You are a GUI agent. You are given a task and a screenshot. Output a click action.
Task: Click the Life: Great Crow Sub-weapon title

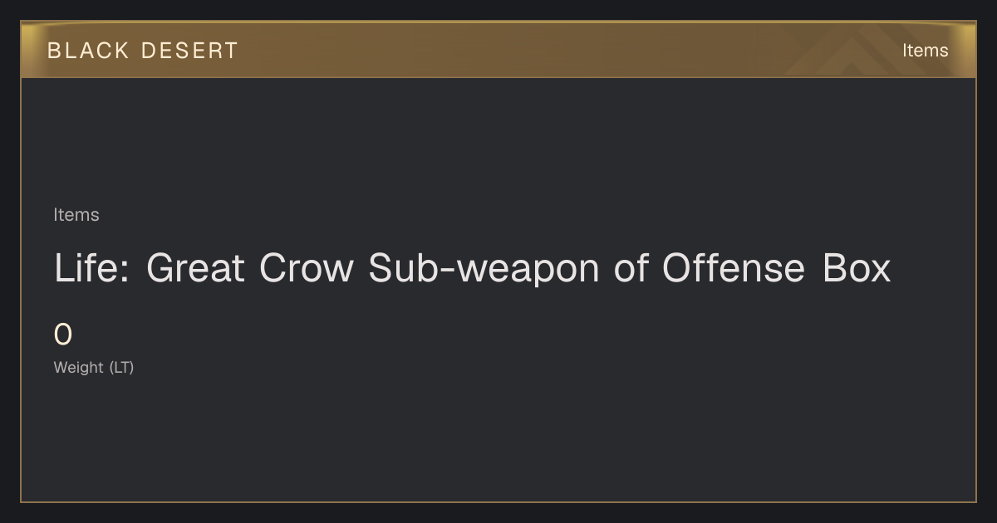472,268
